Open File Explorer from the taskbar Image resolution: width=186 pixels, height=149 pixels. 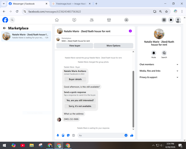32,145
